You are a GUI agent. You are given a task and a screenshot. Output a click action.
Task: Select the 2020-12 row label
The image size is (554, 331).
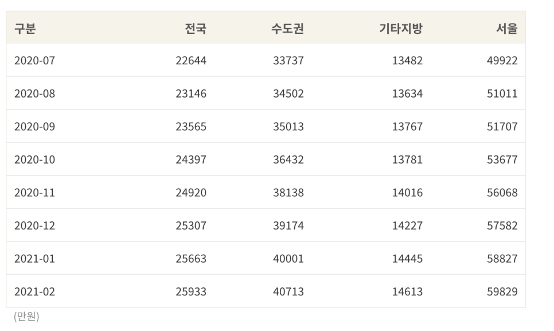pos(34,225)
